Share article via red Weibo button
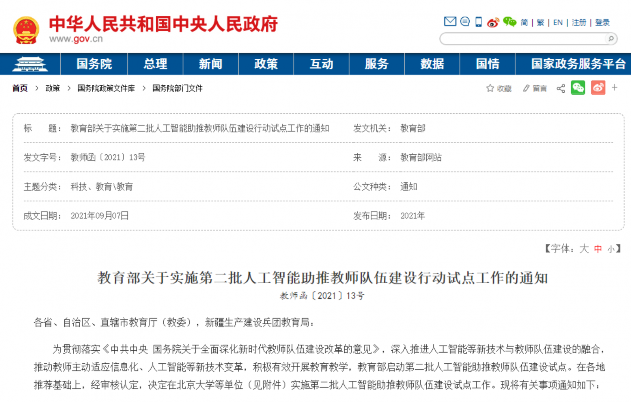 pyautogui.click(x=598, y=88)
